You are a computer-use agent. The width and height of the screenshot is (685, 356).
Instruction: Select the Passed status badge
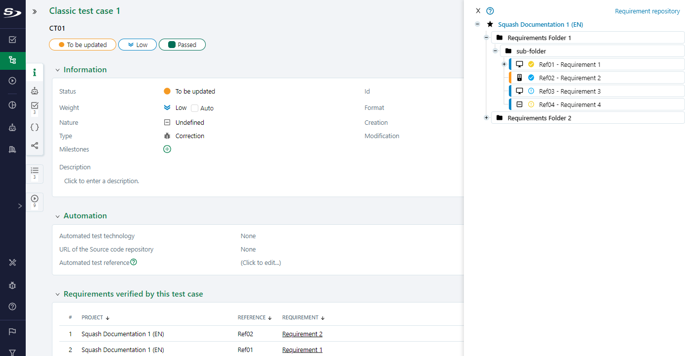[x=182, y=45]
